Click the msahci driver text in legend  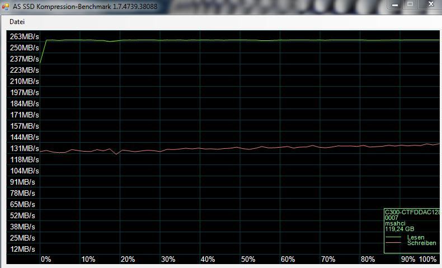(395, 223)
